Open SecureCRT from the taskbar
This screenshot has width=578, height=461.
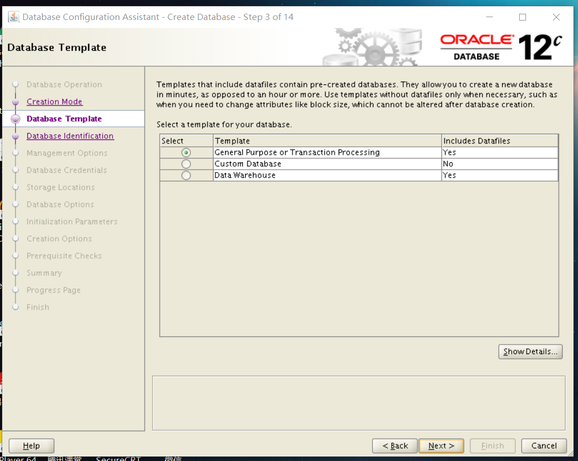click(x=118, y=458)
